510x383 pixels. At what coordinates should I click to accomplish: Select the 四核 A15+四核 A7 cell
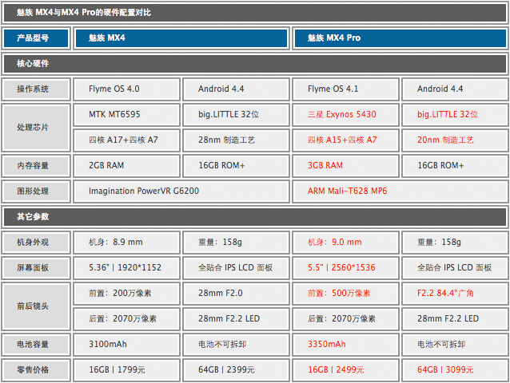[345, 140]
